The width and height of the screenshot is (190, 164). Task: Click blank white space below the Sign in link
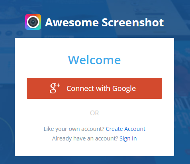coord(94,149)
